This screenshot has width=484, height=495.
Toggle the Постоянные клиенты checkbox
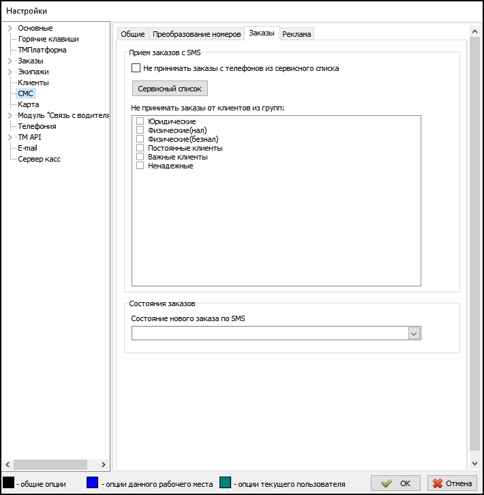140,148
